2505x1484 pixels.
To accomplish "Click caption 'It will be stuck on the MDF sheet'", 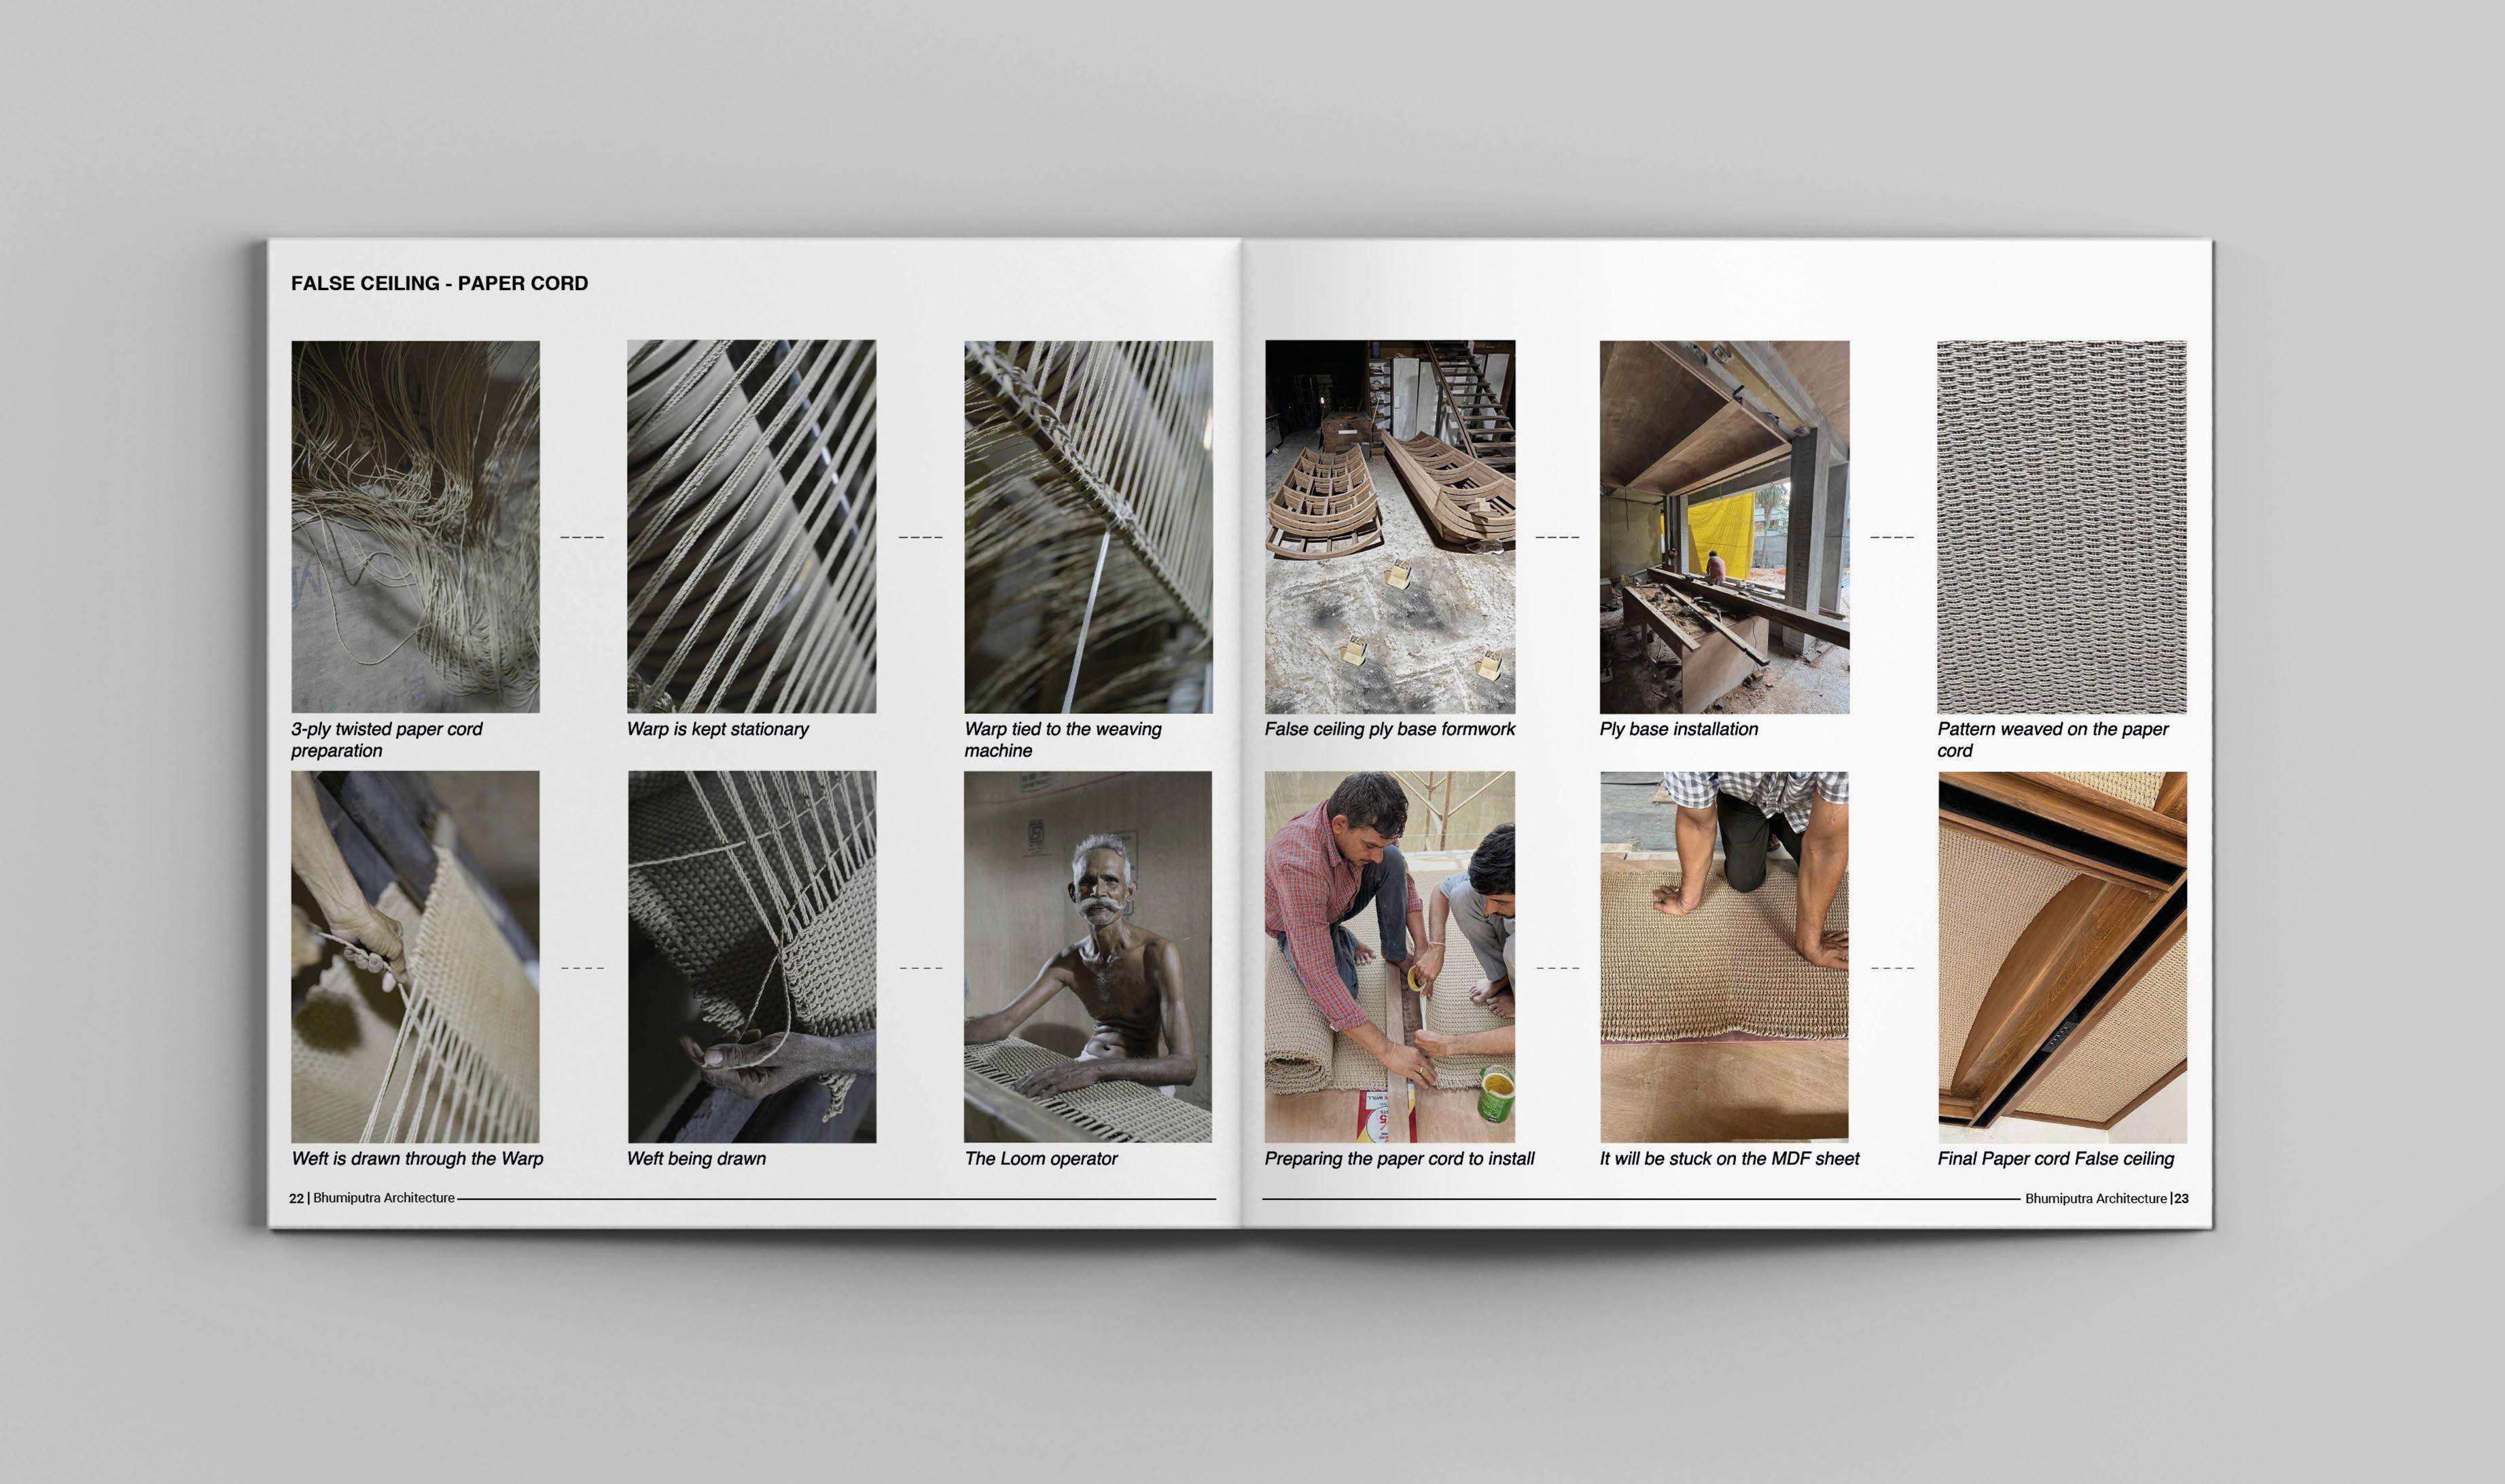I will tap(1728, 1158).
